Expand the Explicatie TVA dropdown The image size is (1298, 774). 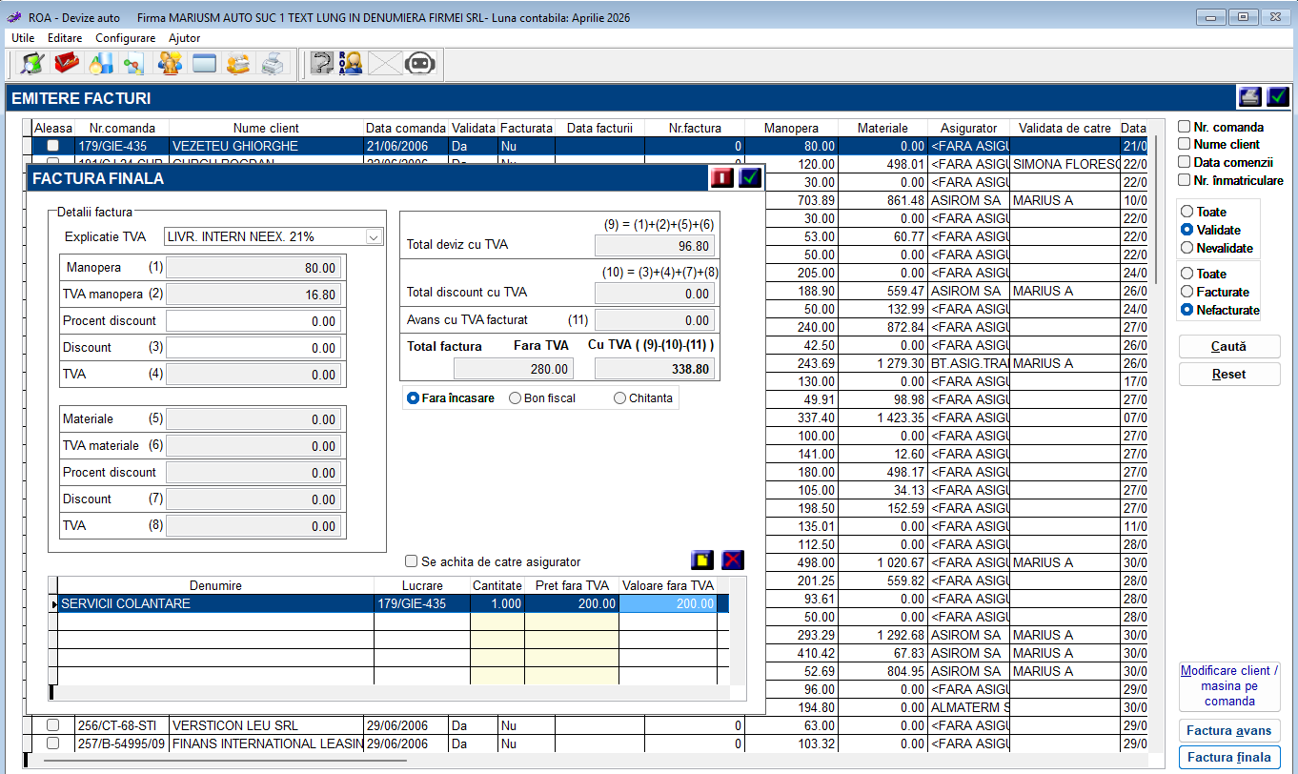pyautogui.click(x=374, y=236)
